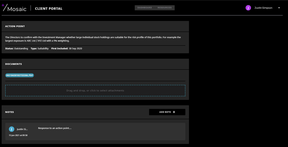
Task: Open the 20210430102733266.PDF document
Action: [20, 75]
